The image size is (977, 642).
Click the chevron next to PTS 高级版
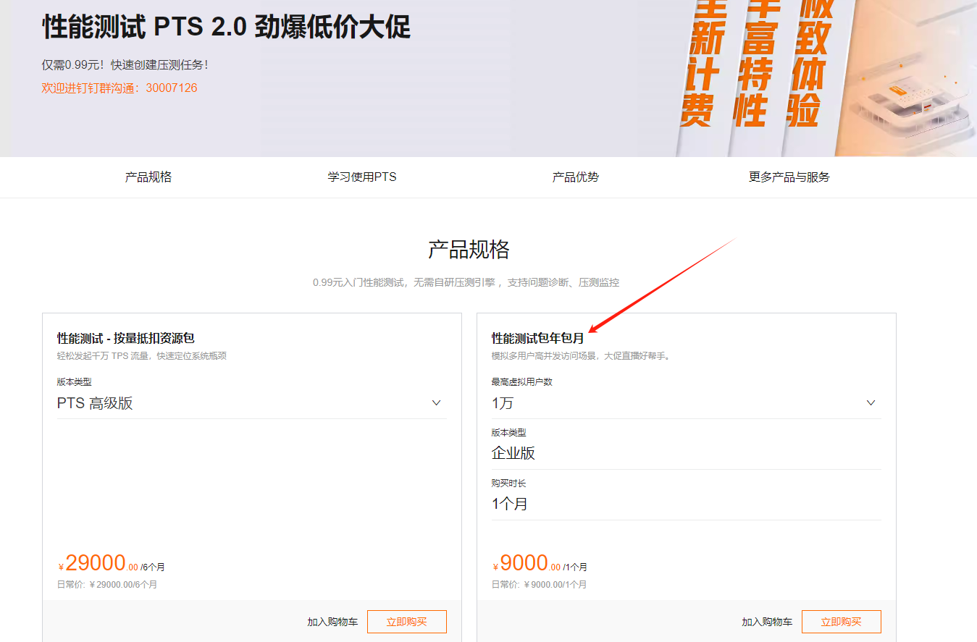click(x=436, y=403)
